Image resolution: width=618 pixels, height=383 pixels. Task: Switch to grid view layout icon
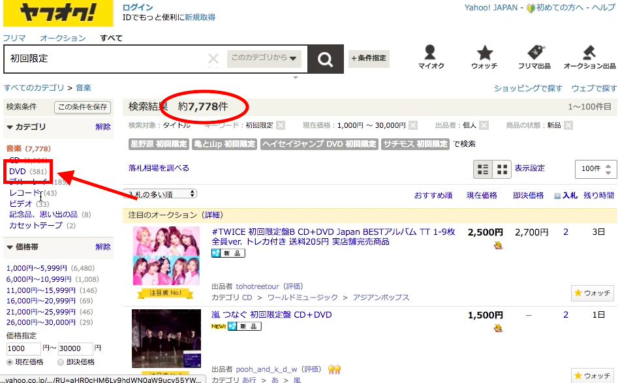[502, 170]
